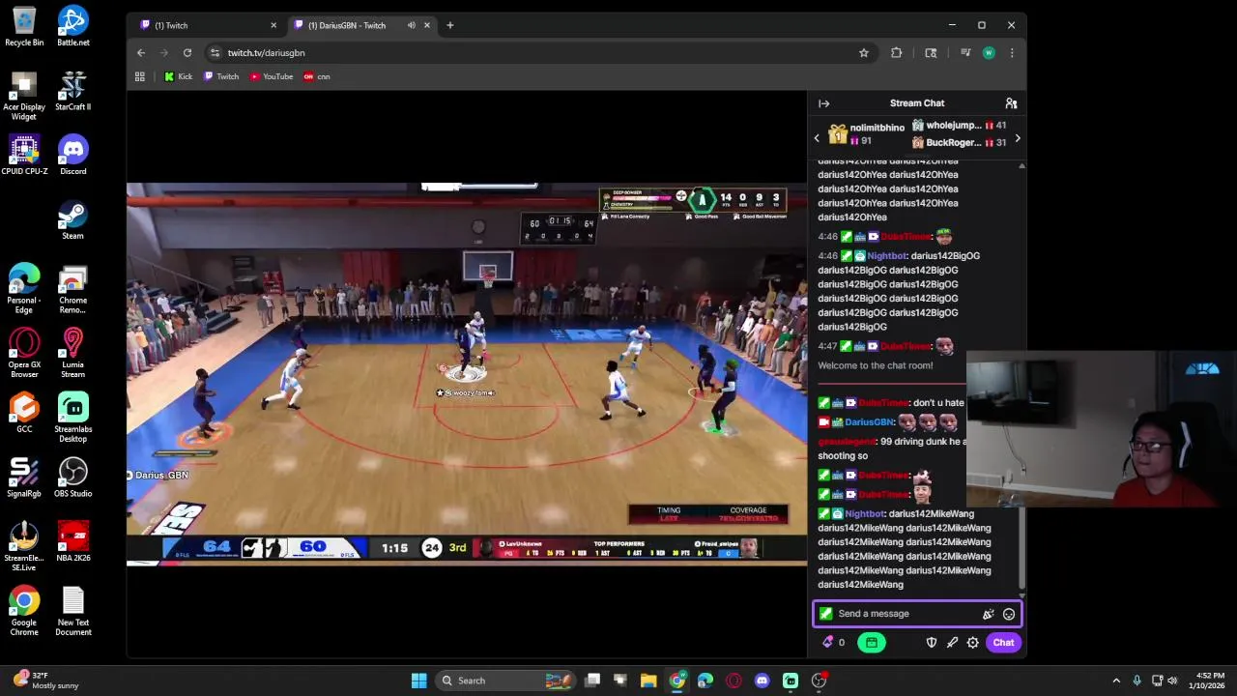1237x696 pixels.
Task: Open the apps grid in bookmarks bar
Action: 140,76
